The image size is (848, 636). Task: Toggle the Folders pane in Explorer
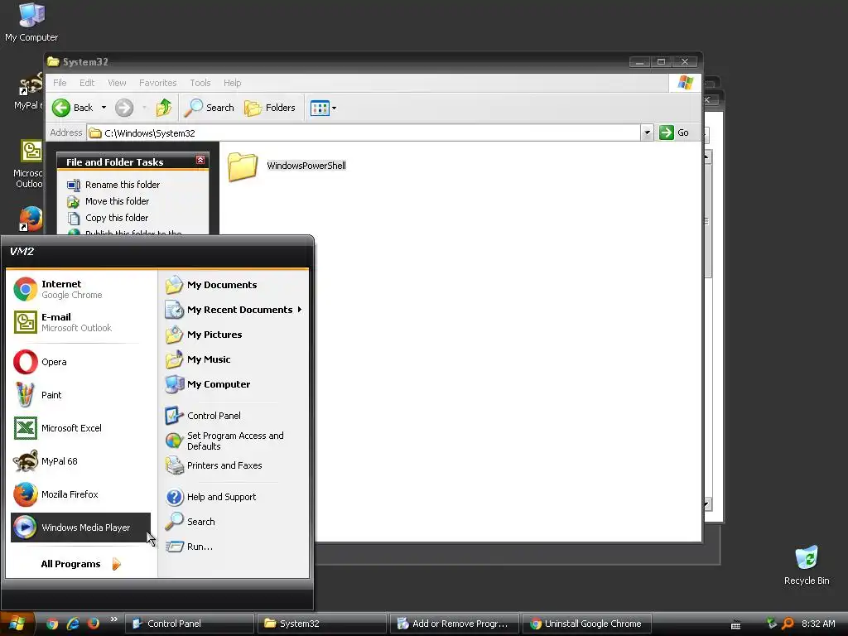coord(269,108)
